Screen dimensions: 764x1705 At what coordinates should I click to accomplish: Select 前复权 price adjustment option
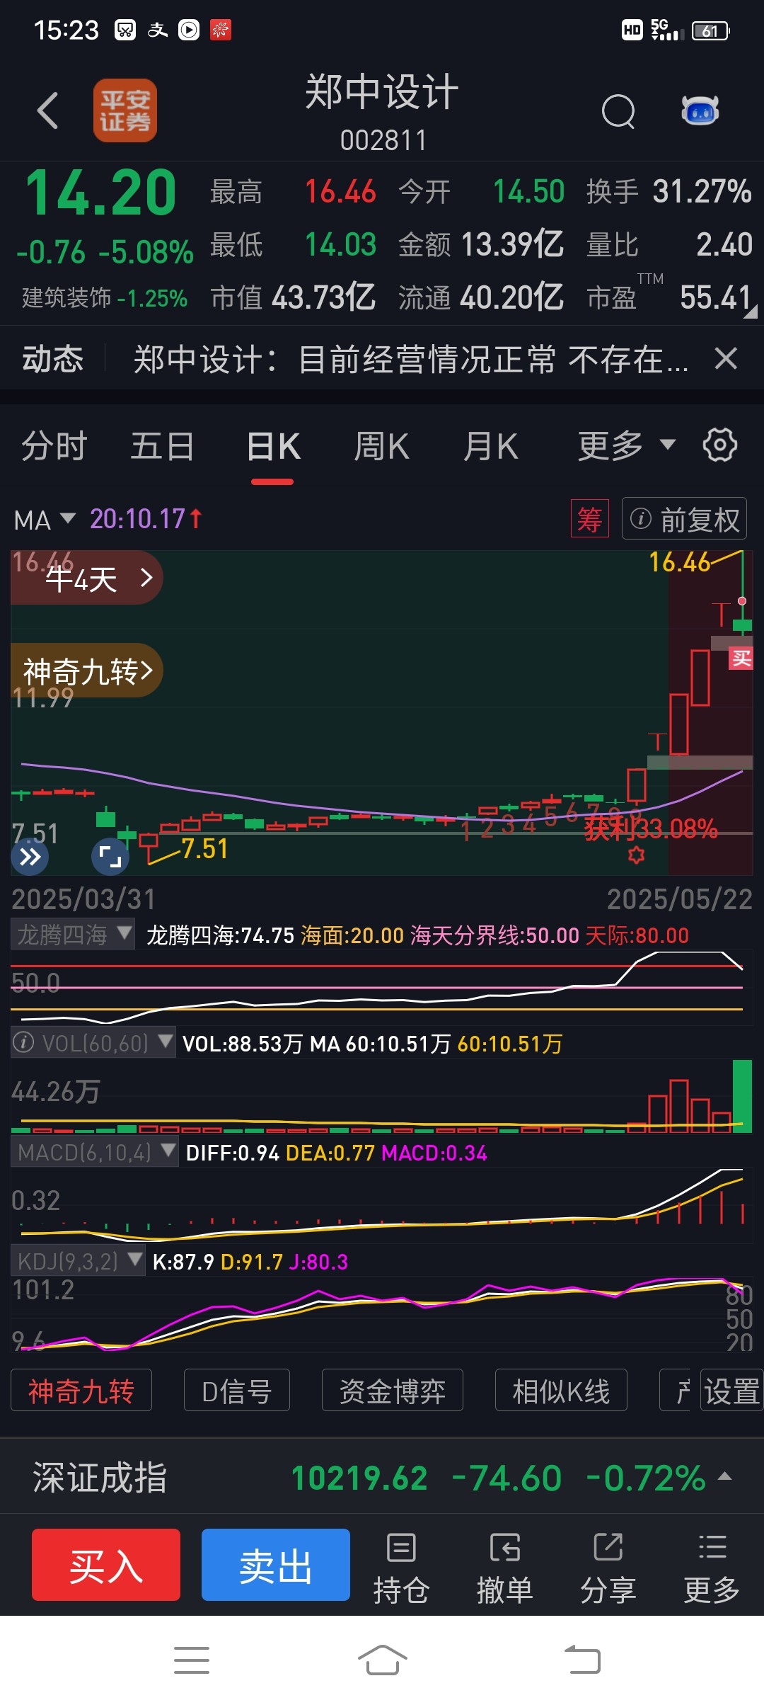(x=684, y=519)
